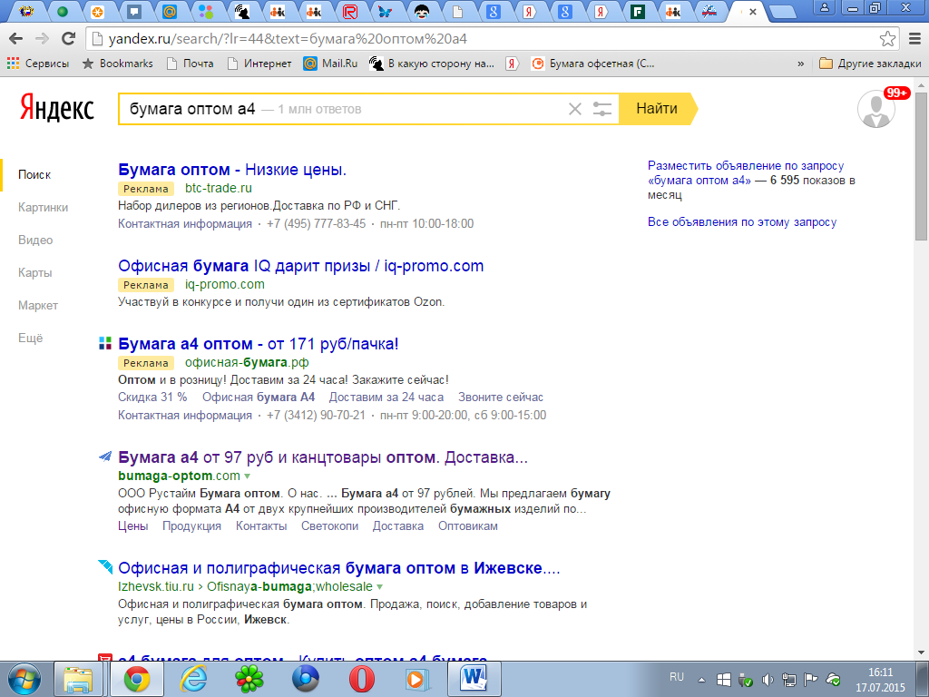This screenshot has height=697, width=929.
Task: Bookmark this page with the star icon
Action: pos(887,39)
